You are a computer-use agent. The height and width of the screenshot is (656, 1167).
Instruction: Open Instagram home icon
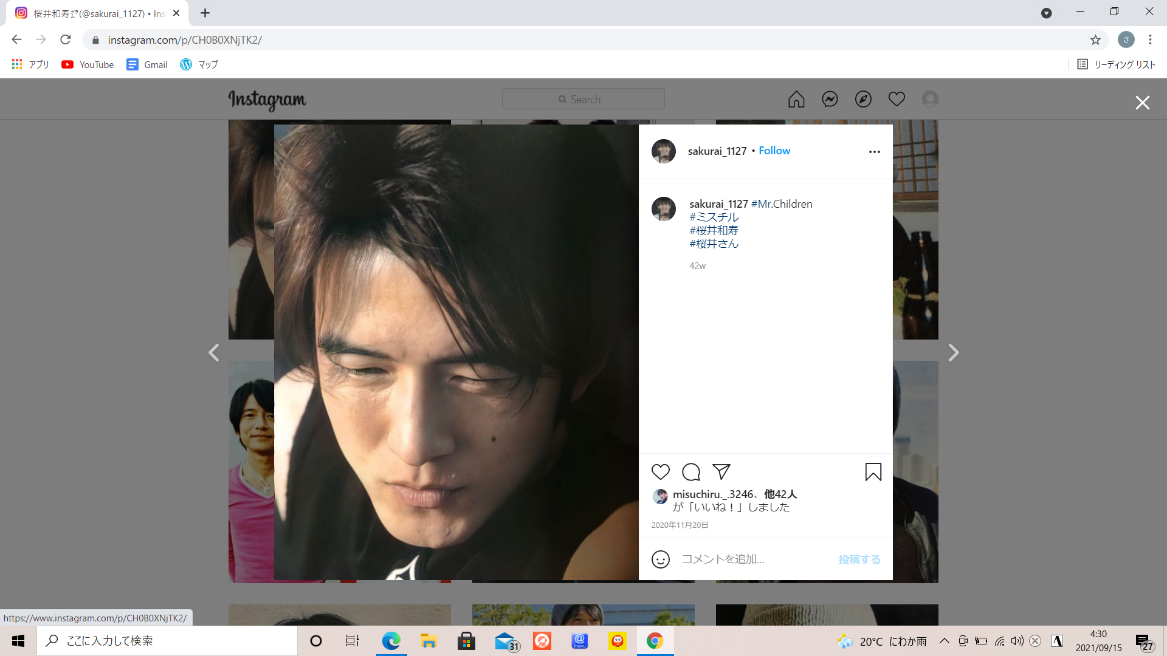click(796, 99)
